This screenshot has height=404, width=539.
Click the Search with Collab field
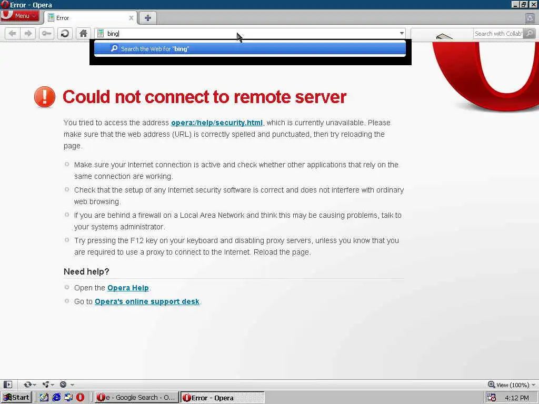[498, 34]
